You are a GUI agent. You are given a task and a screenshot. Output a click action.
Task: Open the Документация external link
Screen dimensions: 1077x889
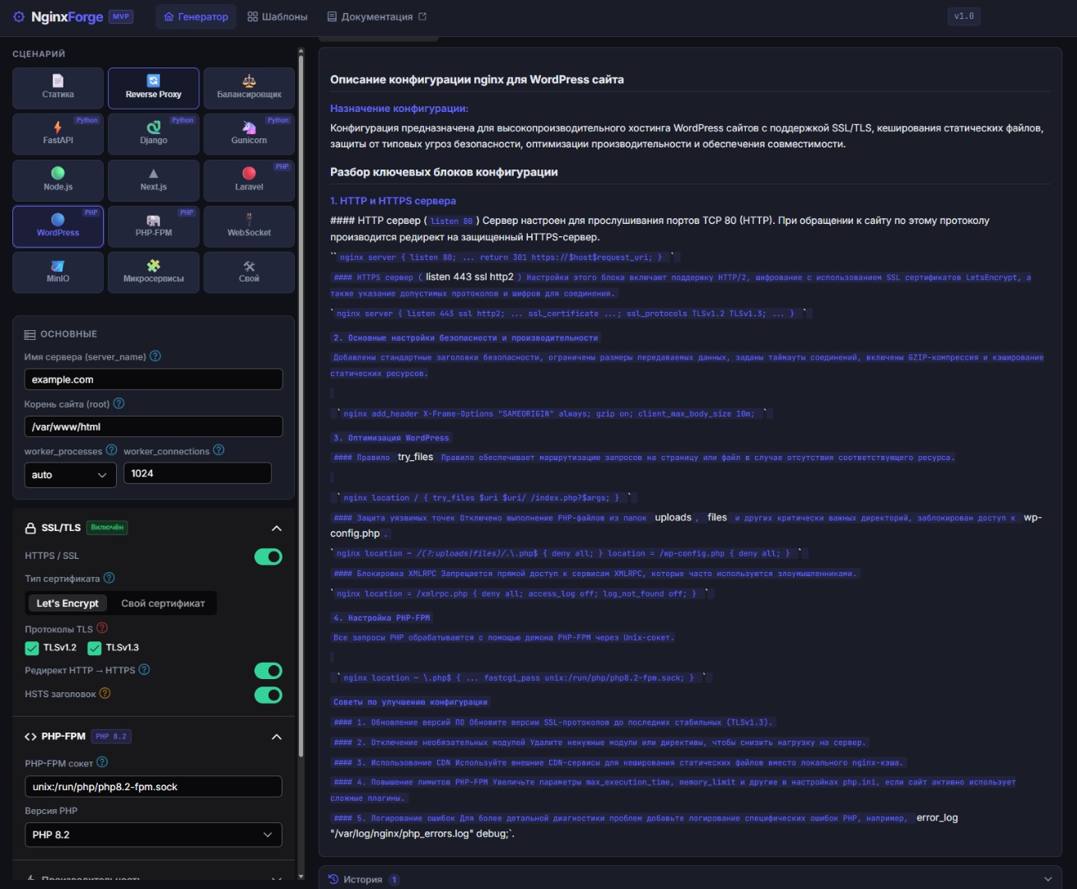[x=377, y=16]
